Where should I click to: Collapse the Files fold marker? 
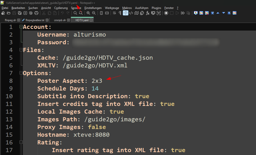21,50
